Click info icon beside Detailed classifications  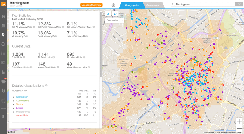46,85
